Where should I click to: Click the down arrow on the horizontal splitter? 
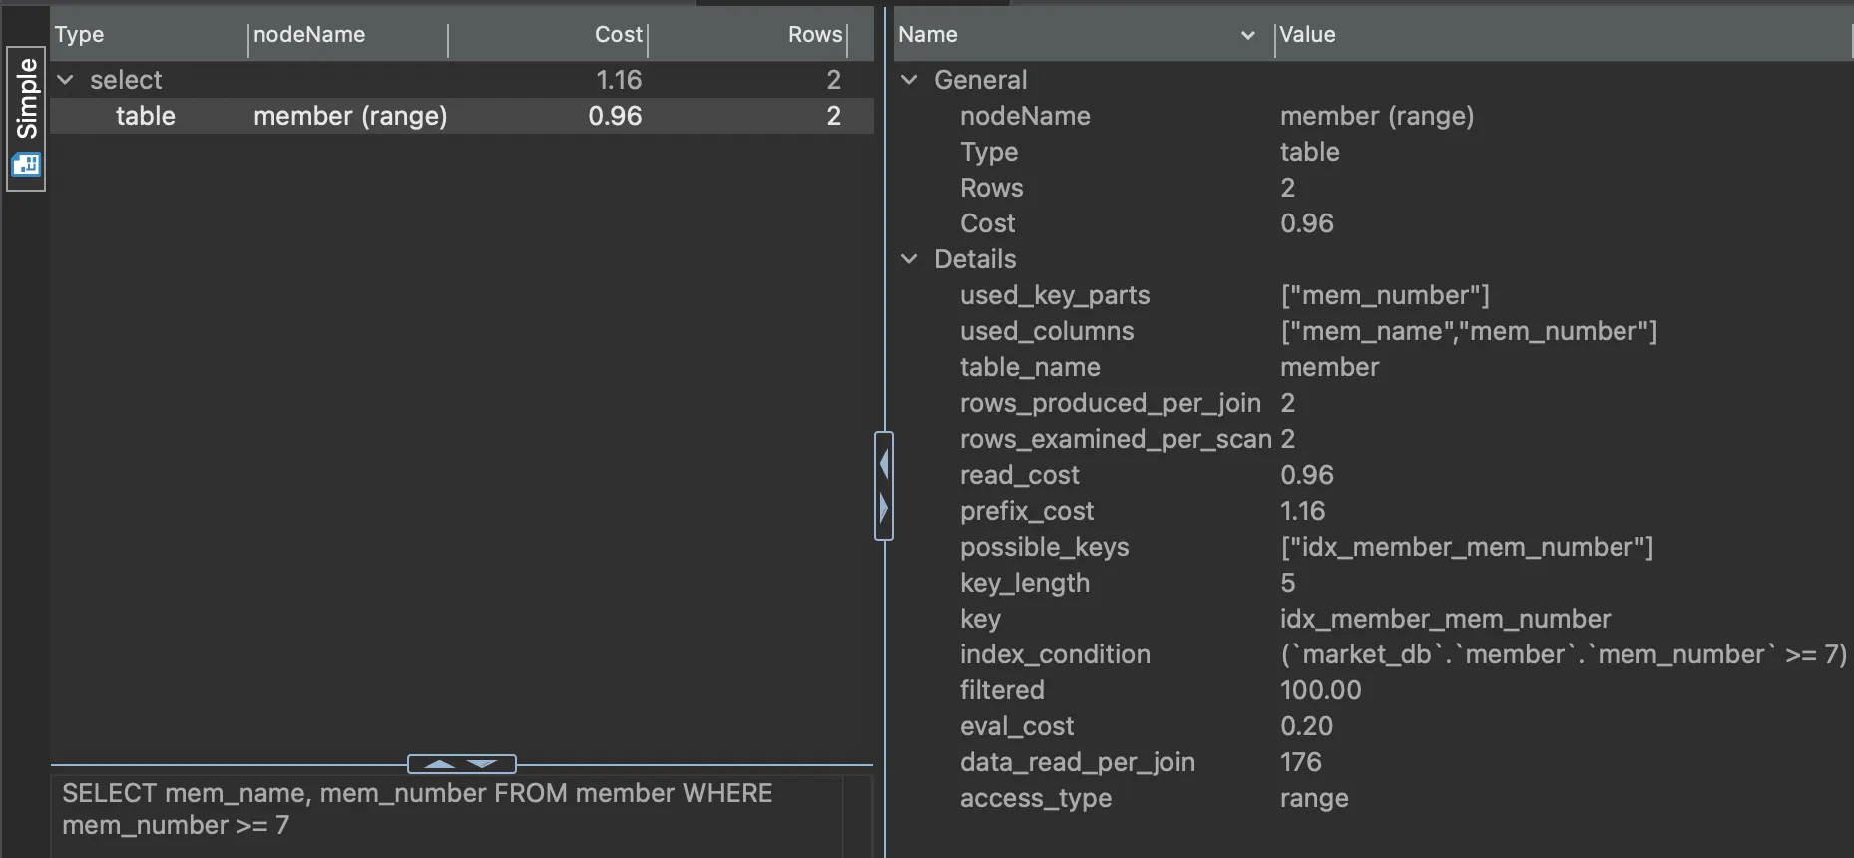[483, 764]
